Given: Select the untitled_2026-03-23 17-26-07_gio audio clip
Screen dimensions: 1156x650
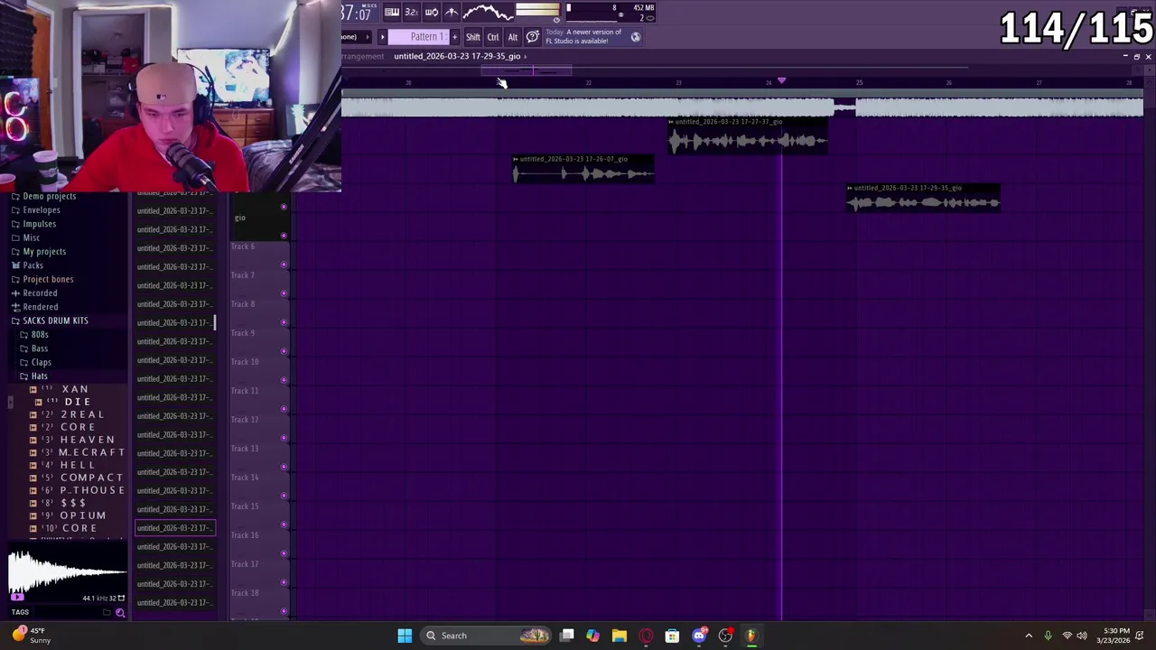Looking at the screenshot, I should coord(583,169).
